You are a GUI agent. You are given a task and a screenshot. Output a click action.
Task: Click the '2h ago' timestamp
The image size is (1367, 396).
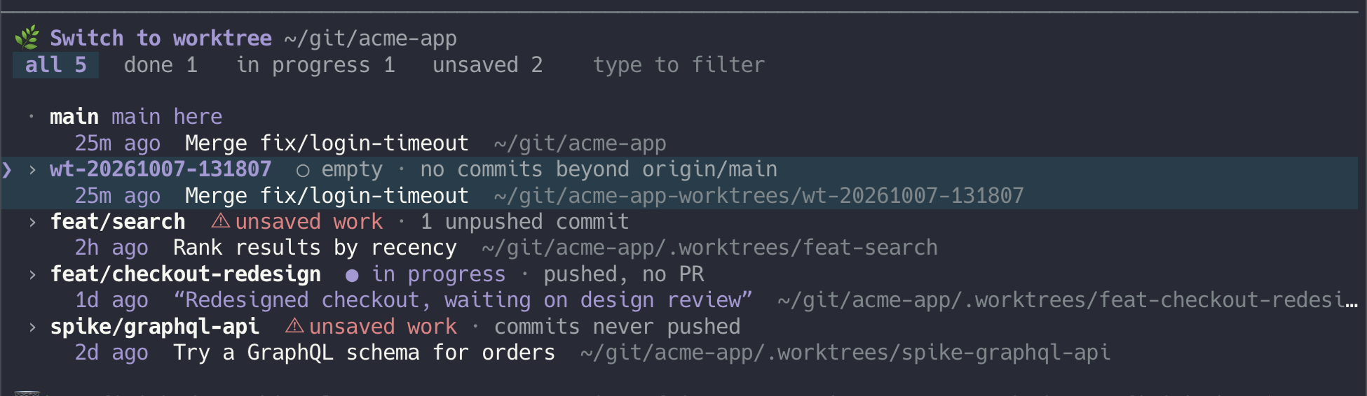point(111,248)
